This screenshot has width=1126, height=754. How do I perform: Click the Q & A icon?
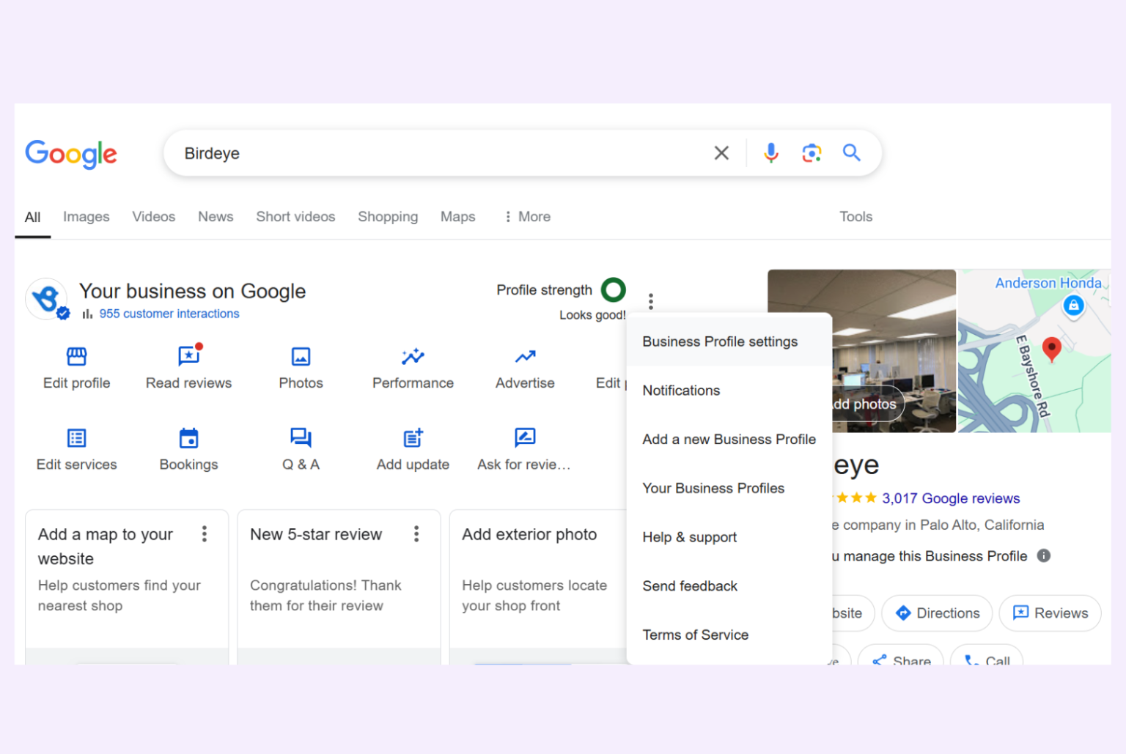coord(301,437)
